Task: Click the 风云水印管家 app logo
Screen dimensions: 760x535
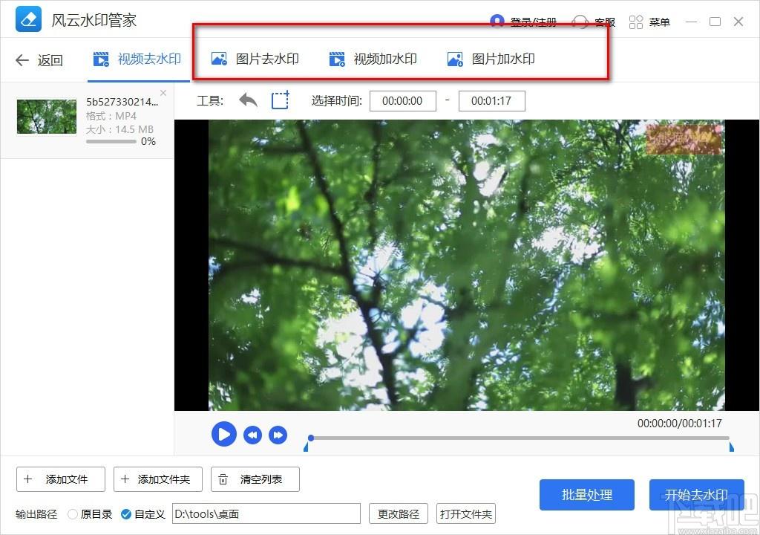Action: click(28, 19)
